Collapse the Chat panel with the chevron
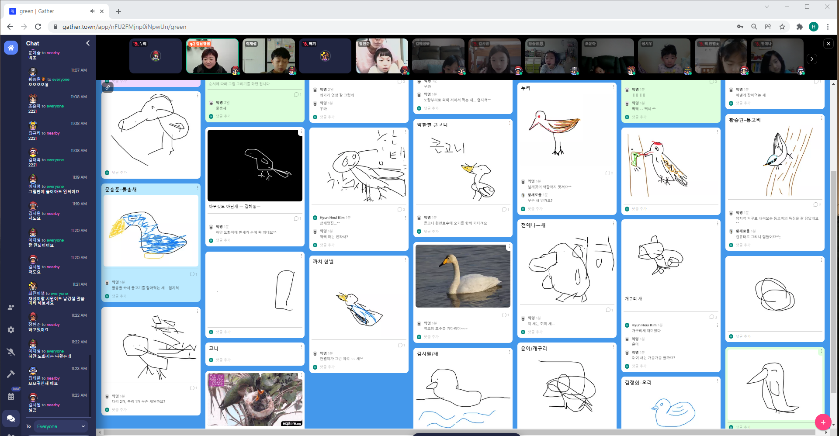The image size is (839, 436). (88, 43)
